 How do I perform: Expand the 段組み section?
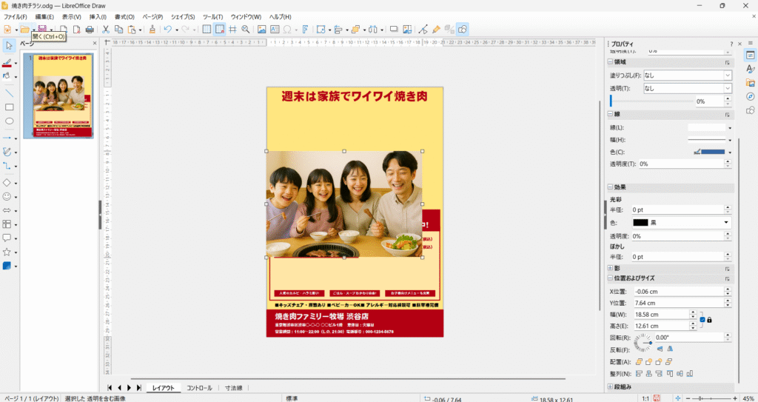(610, 387)
